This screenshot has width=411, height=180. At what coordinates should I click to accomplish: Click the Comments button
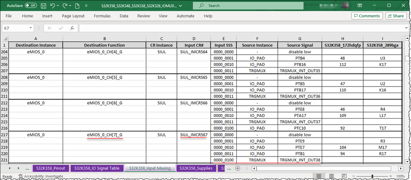[x=367, y=16]
